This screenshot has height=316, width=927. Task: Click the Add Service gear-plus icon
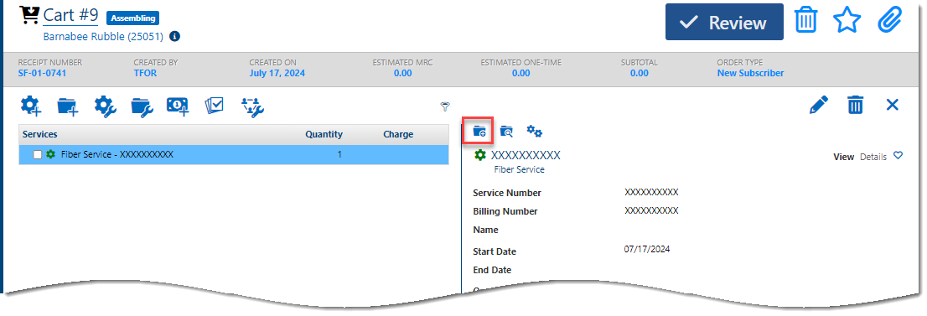(x=31, y=106)
